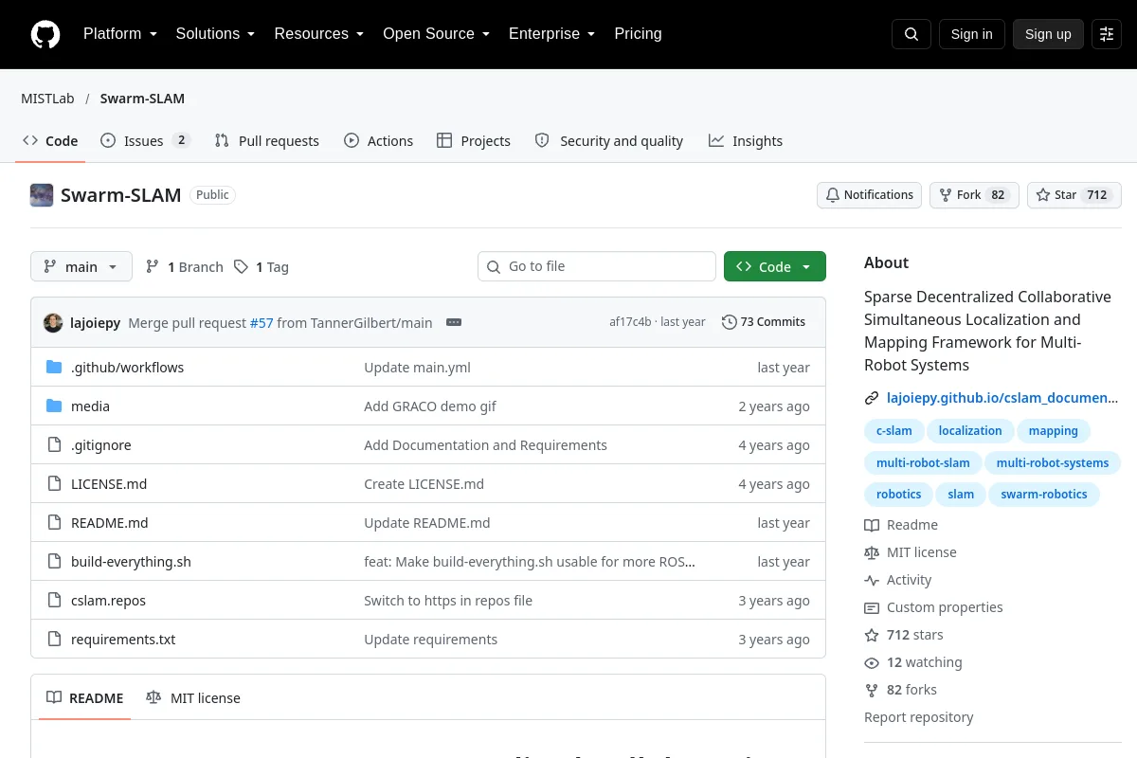This screenshot has height=758, width=1137.
Task: Click the c-slam topic tag
Action: click(893, 431)
